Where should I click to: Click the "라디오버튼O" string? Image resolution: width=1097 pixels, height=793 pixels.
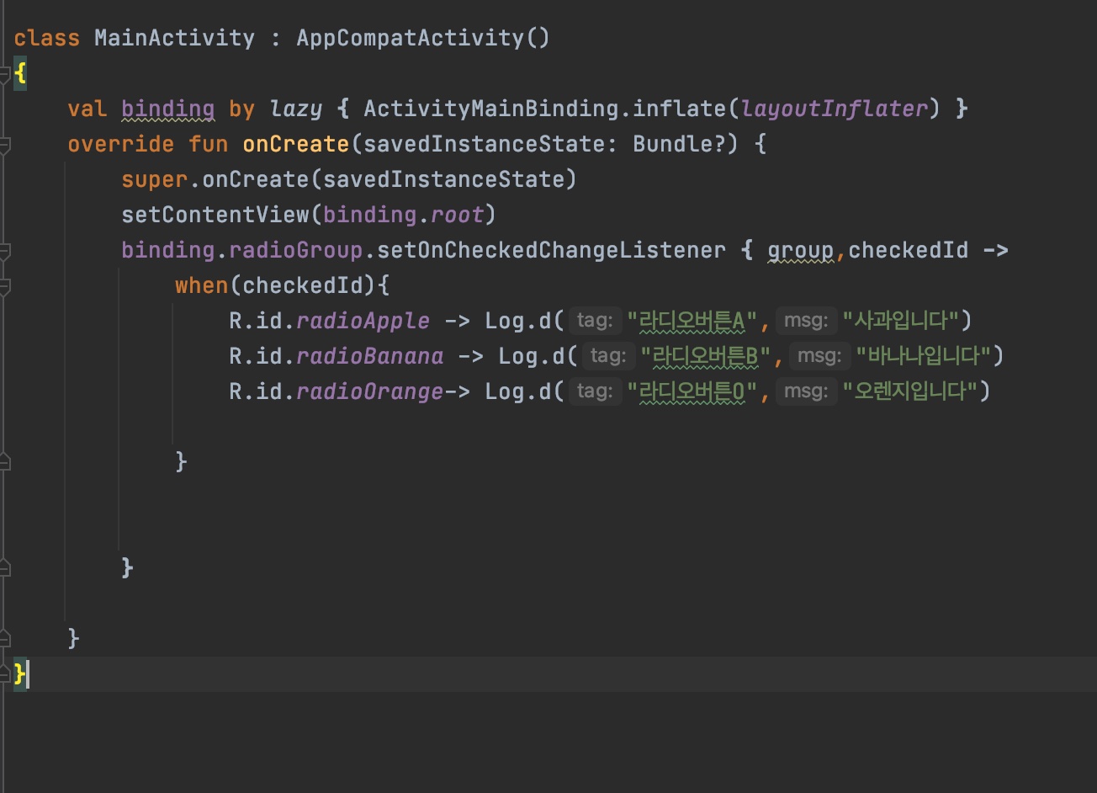click(692, 391)
